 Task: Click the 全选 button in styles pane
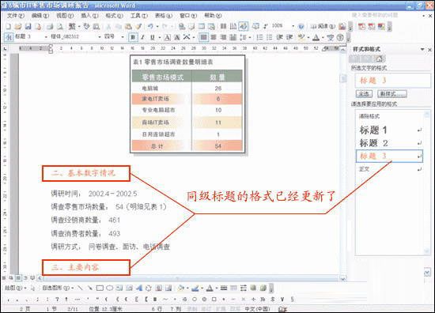(x=364, y=94)
